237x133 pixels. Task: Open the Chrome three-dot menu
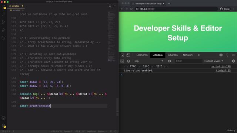(x=234, y=9)
